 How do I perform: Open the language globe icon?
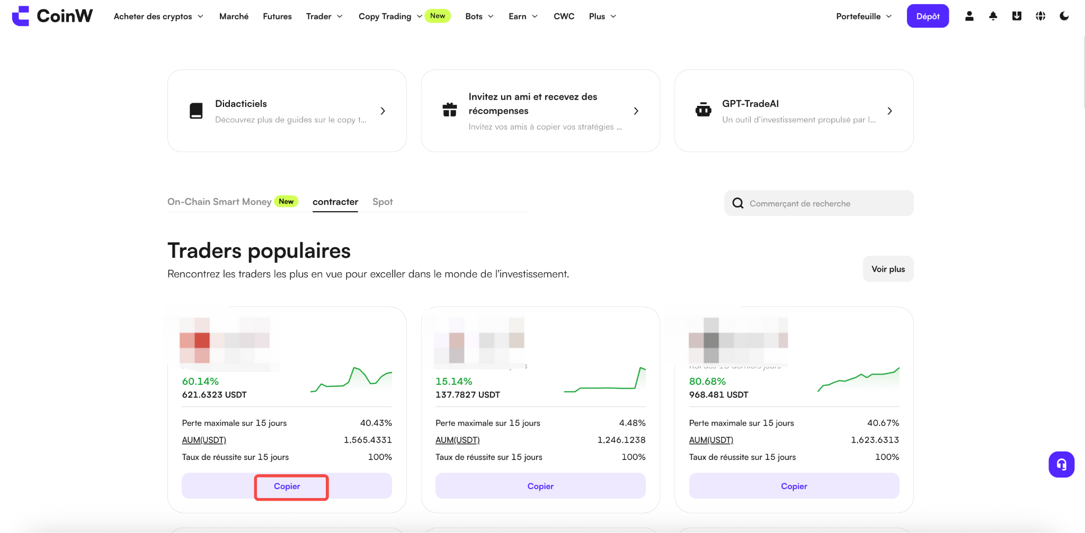point(1040,16)
